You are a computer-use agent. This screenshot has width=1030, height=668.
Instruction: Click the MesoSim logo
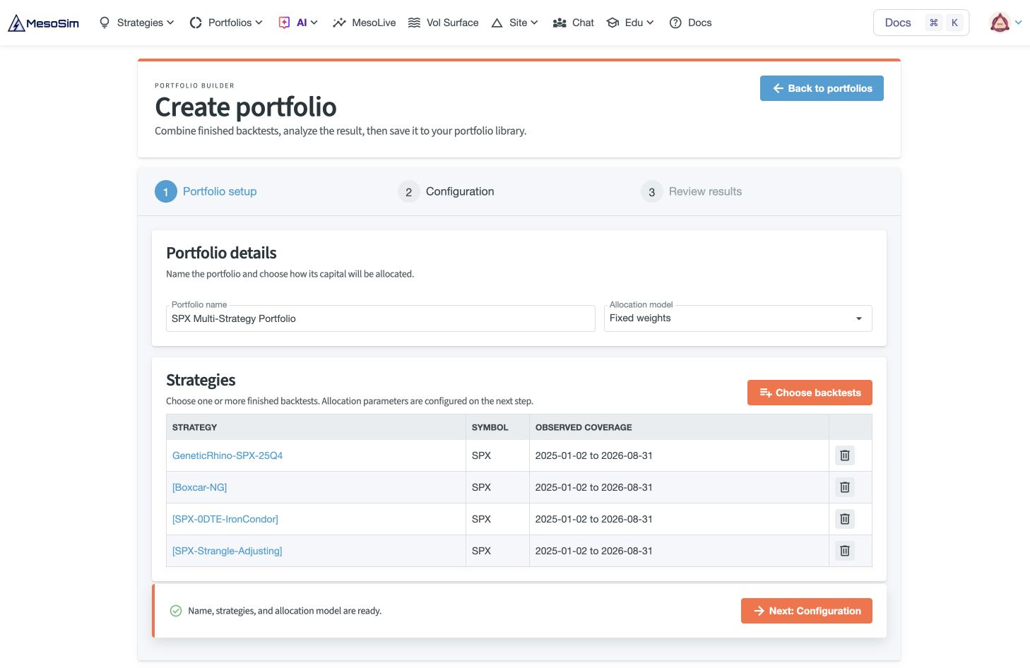[43, 23]
